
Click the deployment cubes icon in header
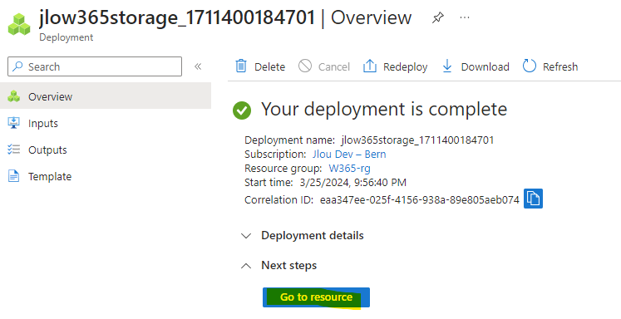tap(19, 24)
